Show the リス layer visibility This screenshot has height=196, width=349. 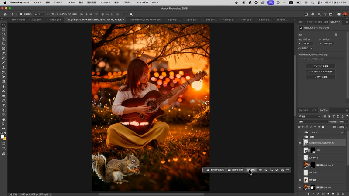pos(300,150)
